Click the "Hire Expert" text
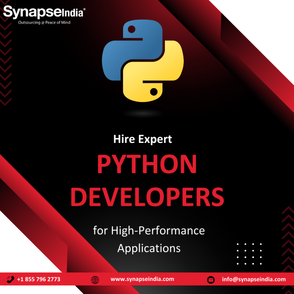 (x=143, y=139)
